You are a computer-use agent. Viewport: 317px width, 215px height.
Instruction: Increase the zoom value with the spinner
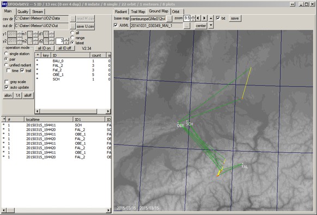(x=193, y=17)
